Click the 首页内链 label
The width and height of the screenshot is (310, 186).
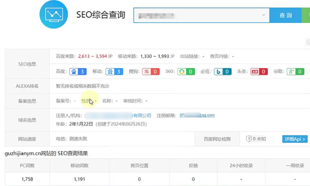tap(220, 56)
